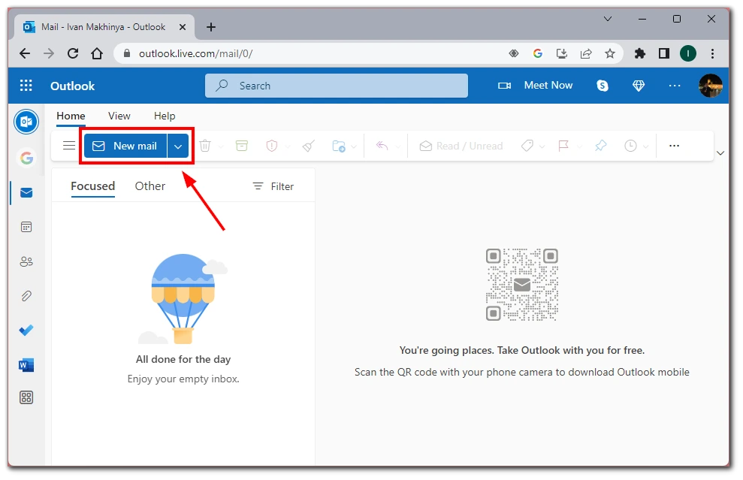Open header more options ellipsis
Viewport: 743px width, 480px height.
click(x=675, y=86)
